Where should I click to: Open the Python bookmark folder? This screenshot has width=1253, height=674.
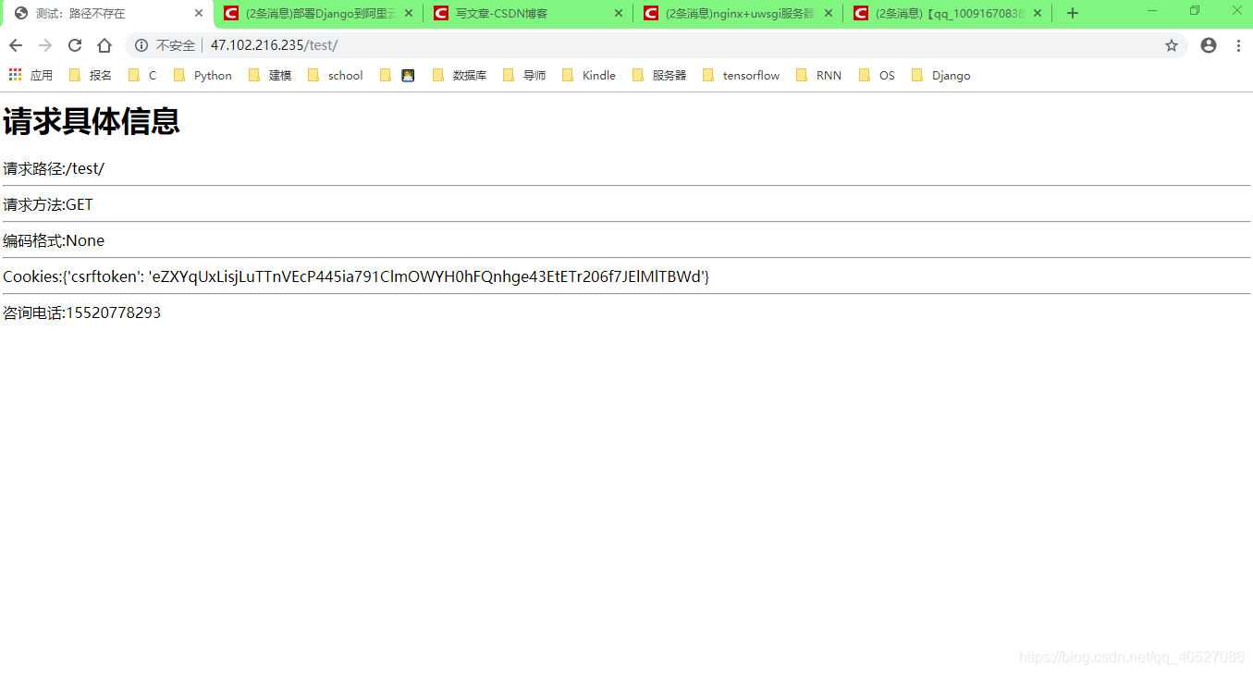[x=203, y=75]
